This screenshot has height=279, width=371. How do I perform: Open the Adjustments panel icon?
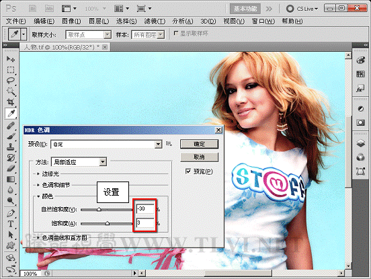[360, 109]
